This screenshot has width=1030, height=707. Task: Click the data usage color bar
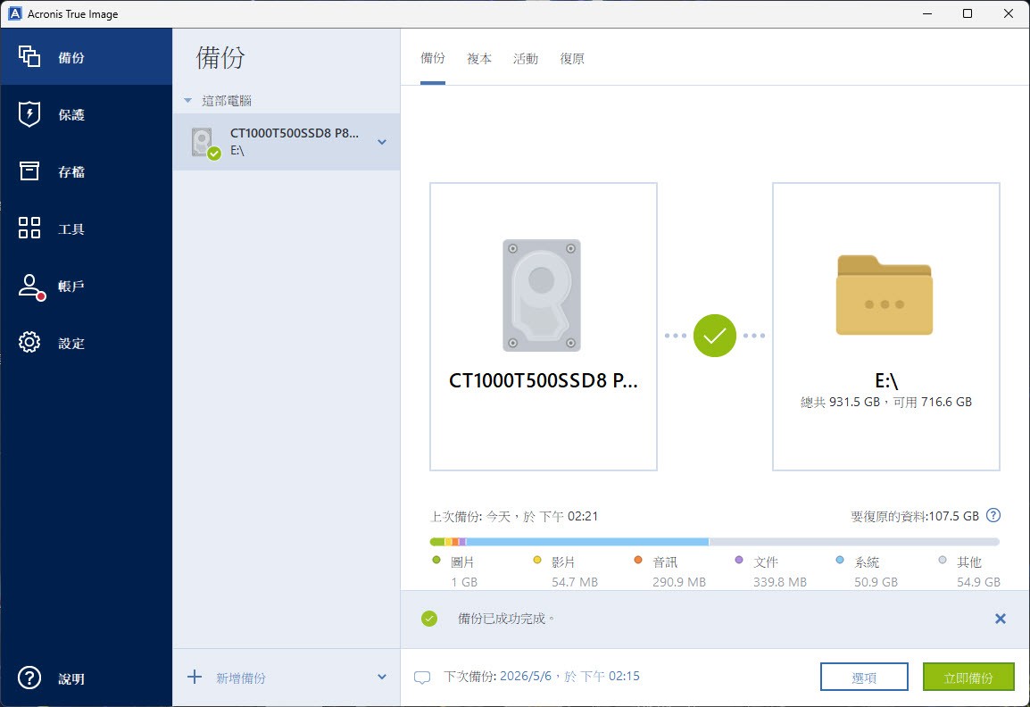pos(715,542)
